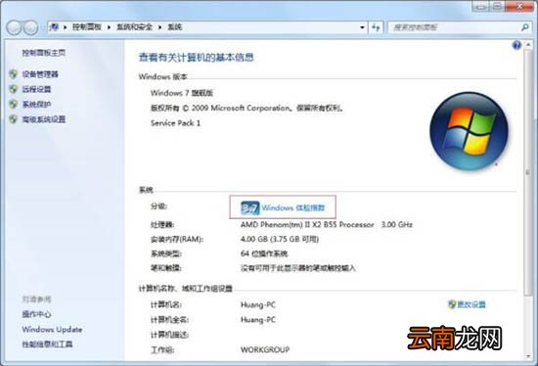Viewport: 538px width, 366px height.
Task: Click the search magnifier icon
Action: (524, 27)
